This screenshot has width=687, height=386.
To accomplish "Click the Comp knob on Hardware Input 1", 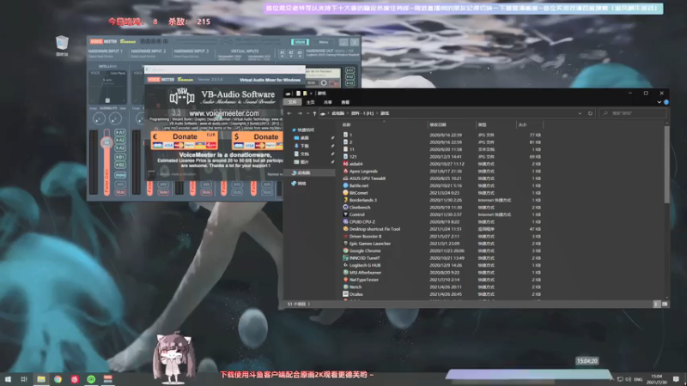I will (x=99, y=118).
